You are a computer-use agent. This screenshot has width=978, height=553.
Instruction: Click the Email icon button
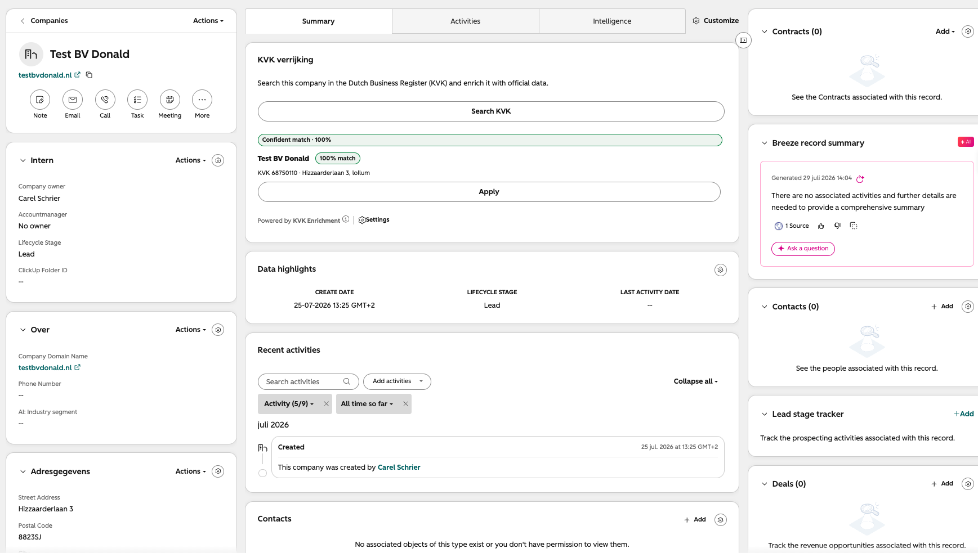(73, 100)
